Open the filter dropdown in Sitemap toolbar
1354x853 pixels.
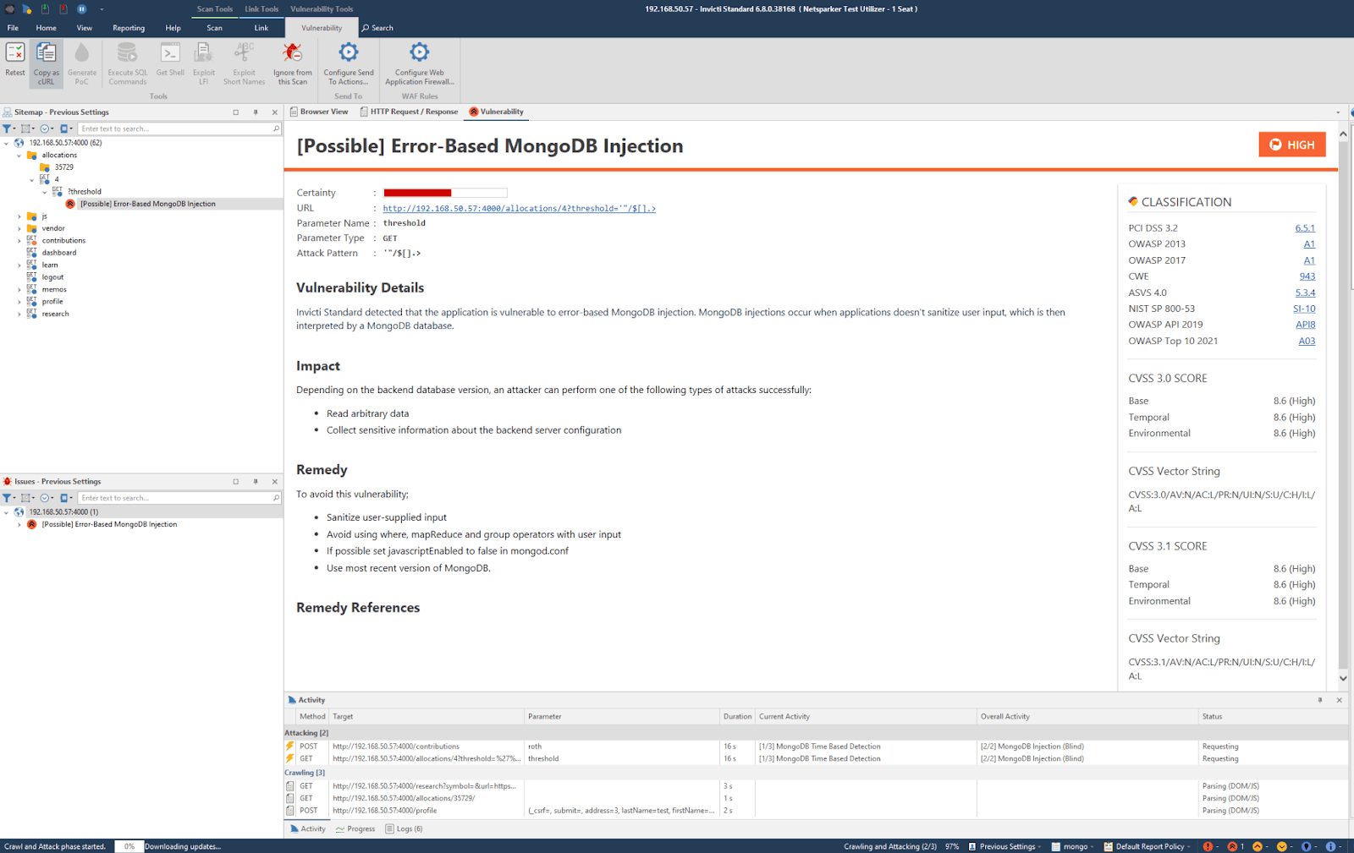(8, 128)
